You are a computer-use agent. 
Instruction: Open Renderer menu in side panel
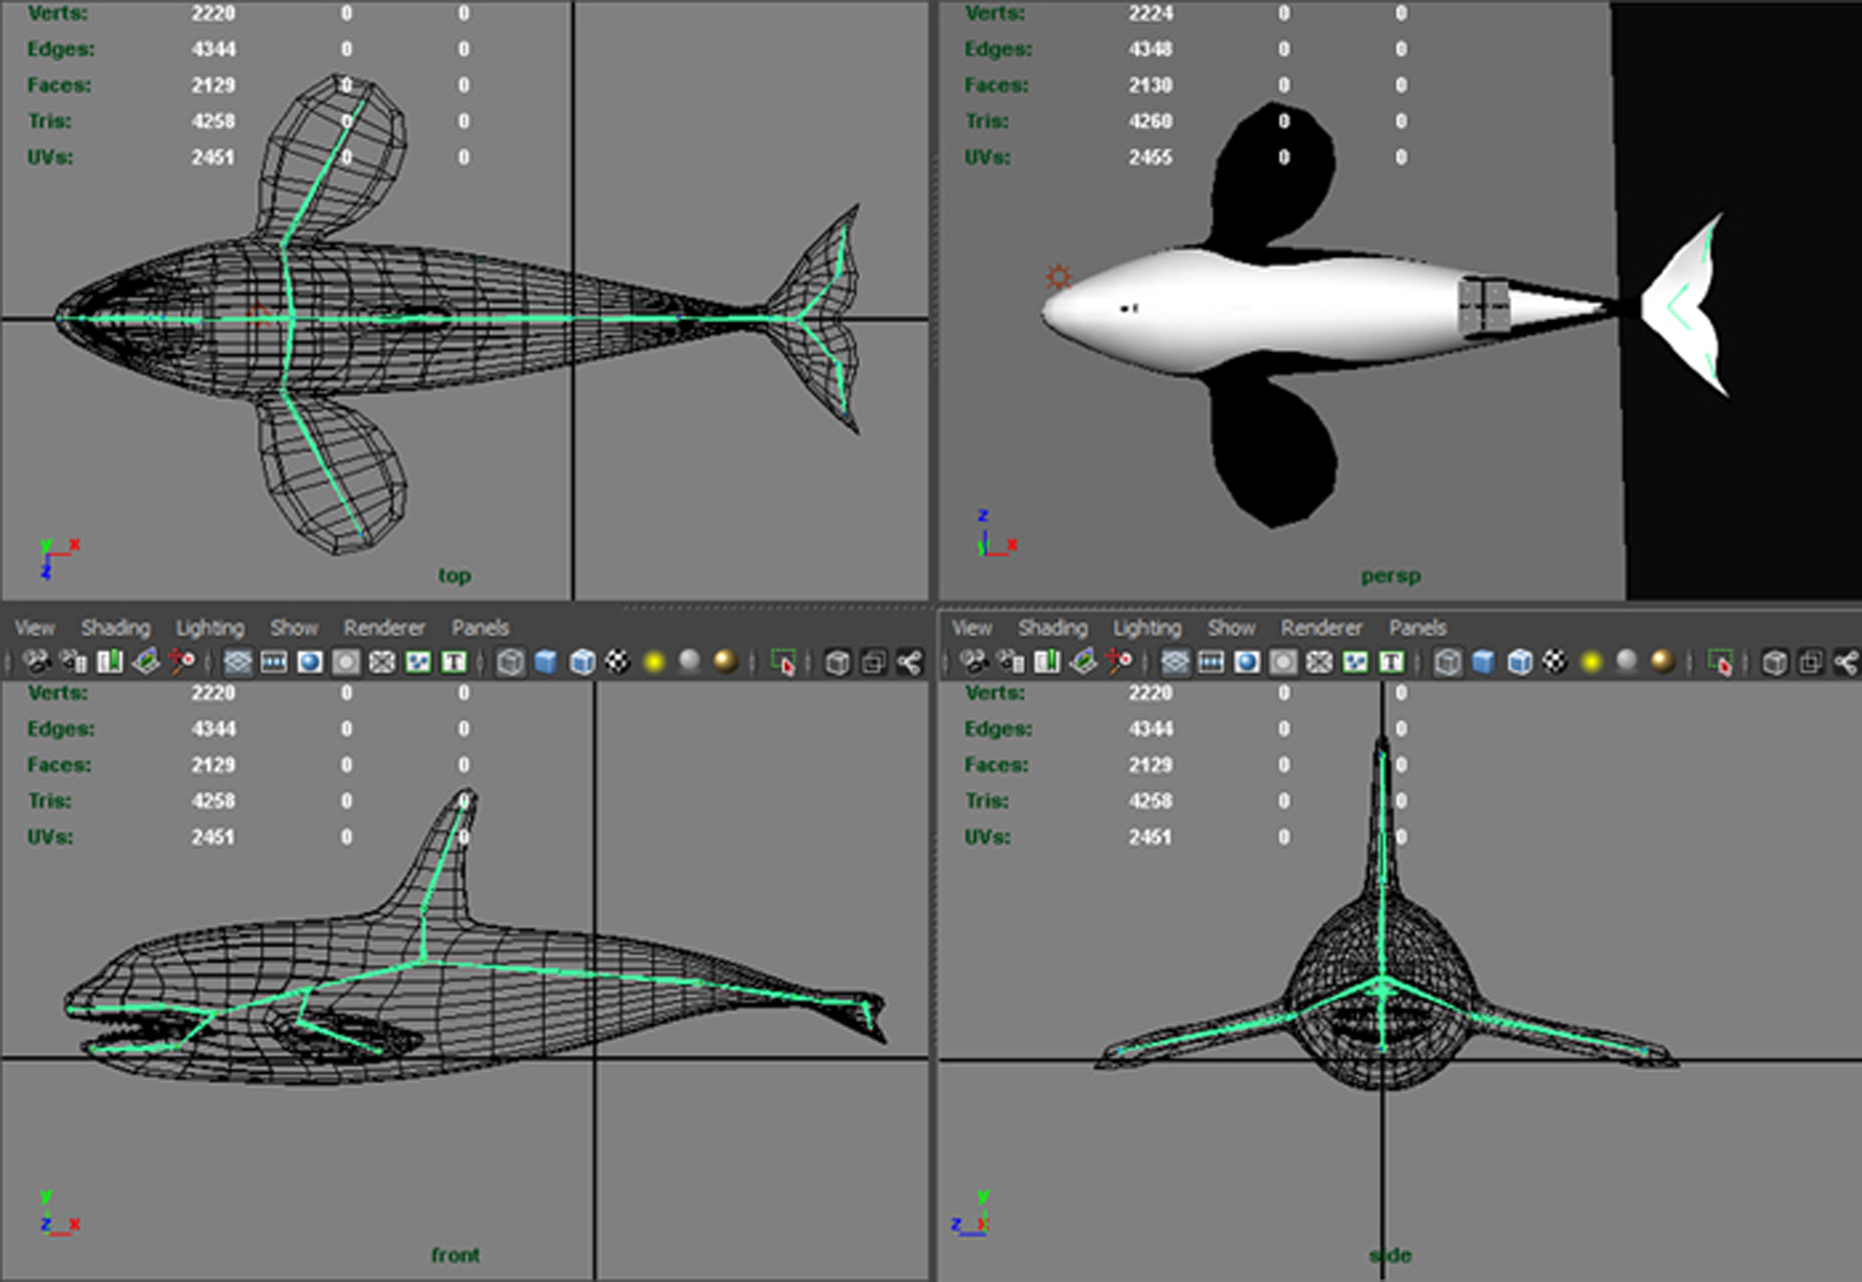tap(1321, 628)
